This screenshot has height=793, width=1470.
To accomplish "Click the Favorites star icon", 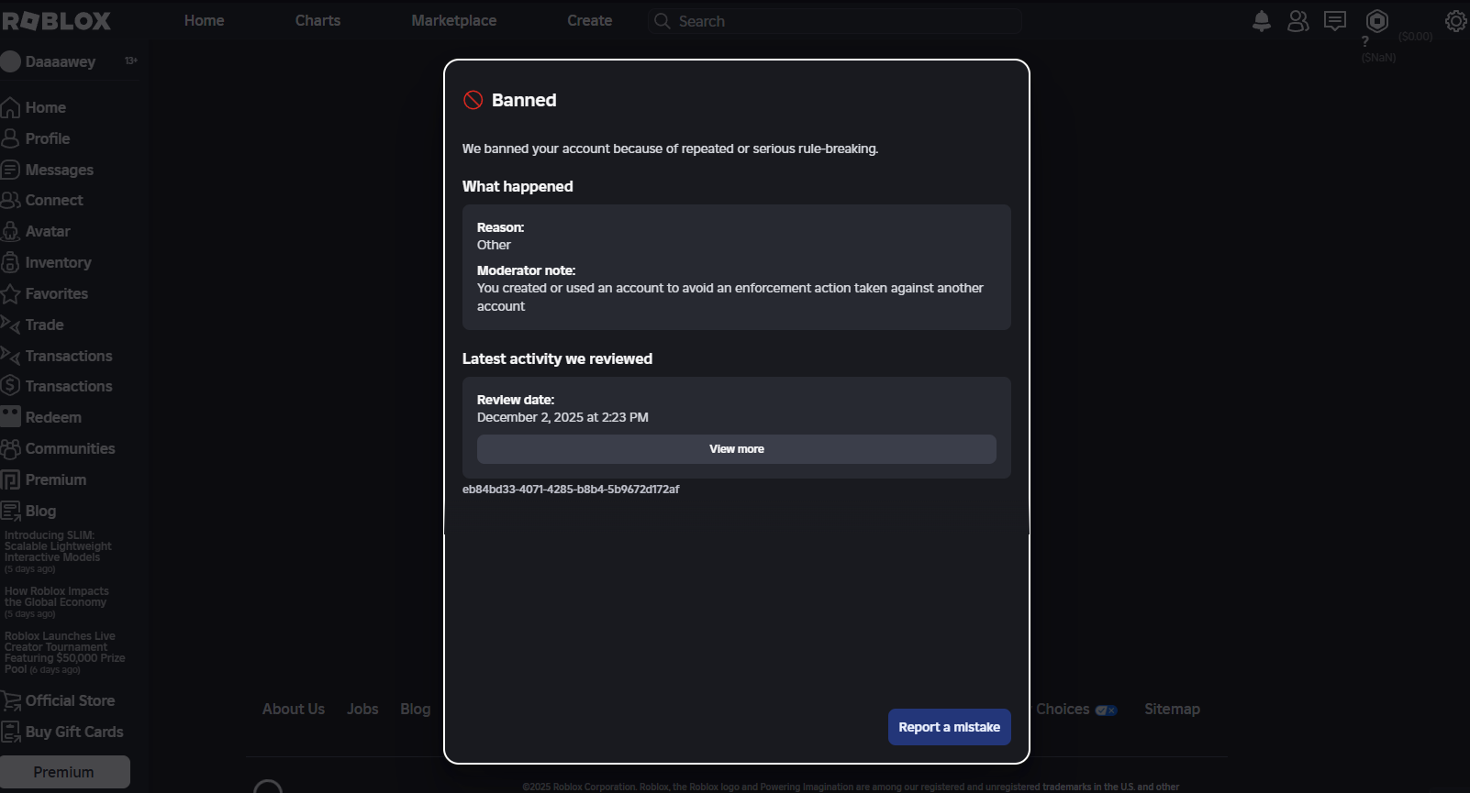I will 10,294.
